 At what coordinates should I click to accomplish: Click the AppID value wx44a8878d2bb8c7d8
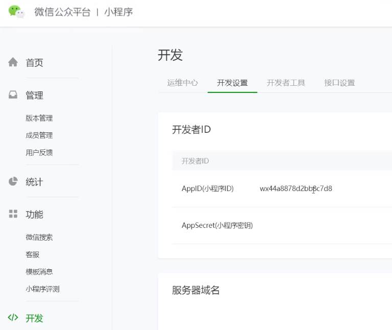296,188
